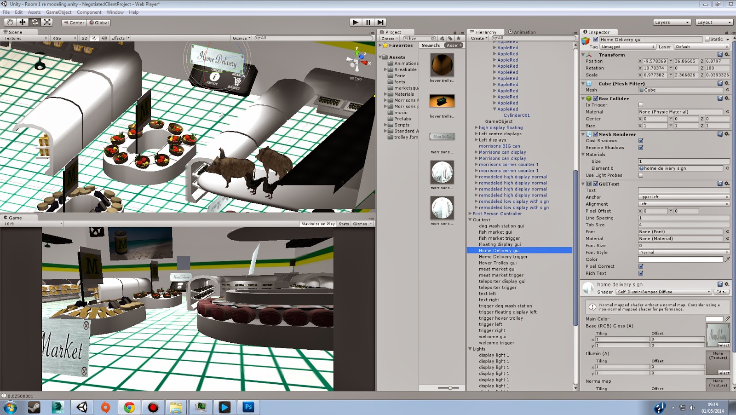Enable Is Trigger on the Box Collider
The width and height of the screenshot is (736, 415).
click(x=641, y=104)
